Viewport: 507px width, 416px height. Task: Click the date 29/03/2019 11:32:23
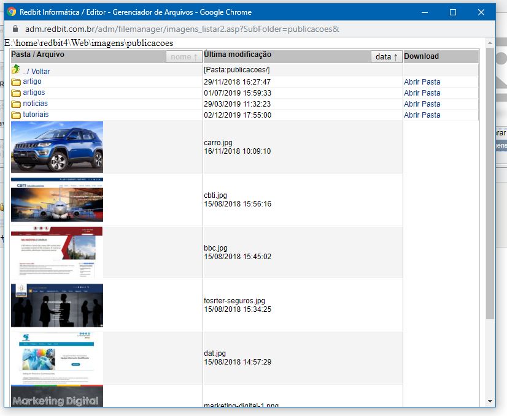click(x=237, y=104)
